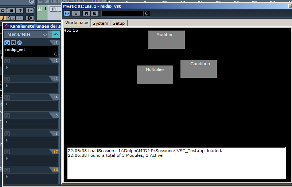The image size is (292, 187).
Task: Toggle insert slot i5 power button
Action: 7,116
